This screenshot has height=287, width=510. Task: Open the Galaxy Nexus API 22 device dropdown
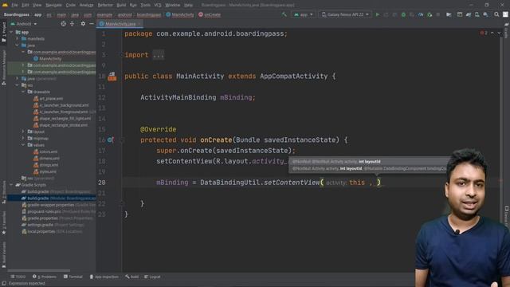pos(345,14)
